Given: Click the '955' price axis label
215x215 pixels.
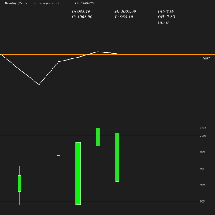Looking at the screenshot, I should (202, 169).
